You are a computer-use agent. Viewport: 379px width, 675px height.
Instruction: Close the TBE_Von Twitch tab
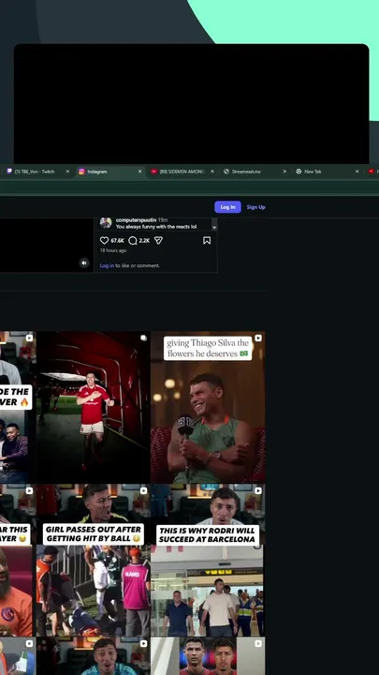pyautogui.click(x=67, y=172)
